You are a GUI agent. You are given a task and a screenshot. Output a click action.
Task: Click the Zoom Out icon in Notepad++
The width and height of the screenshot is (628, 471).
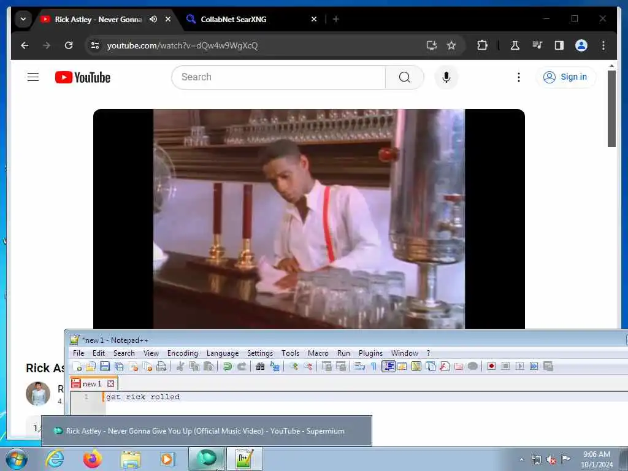(x=308, y=367)
